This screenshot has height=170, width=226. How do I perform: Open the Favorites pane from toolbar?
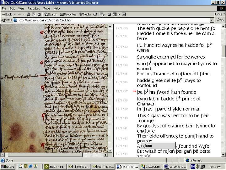coord(68,14)
